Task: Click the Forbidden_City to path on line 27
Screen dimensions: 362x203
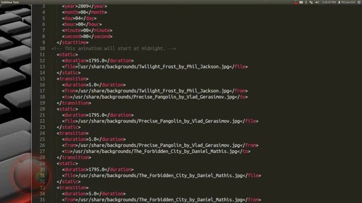Action: [x=155, y=152]
